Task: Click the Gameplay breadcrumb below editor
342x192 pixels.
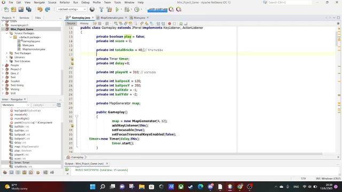Action: pos(77,157)
